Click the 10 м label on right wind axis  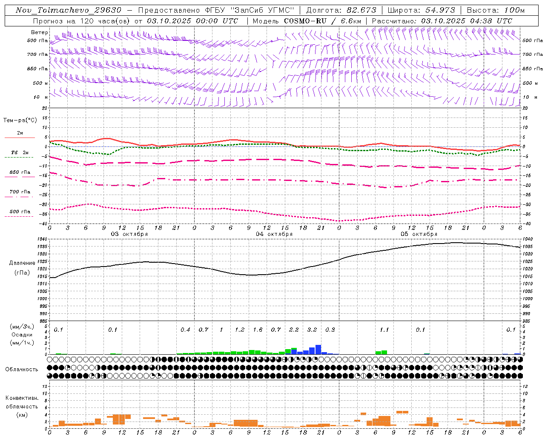(530, 97)
